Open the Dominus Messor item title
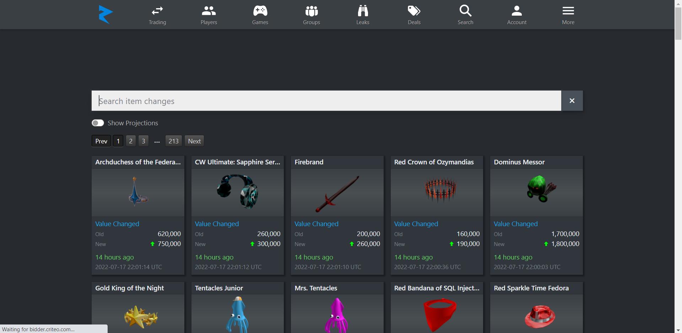682x333 pixels. (x=519, y=162)
